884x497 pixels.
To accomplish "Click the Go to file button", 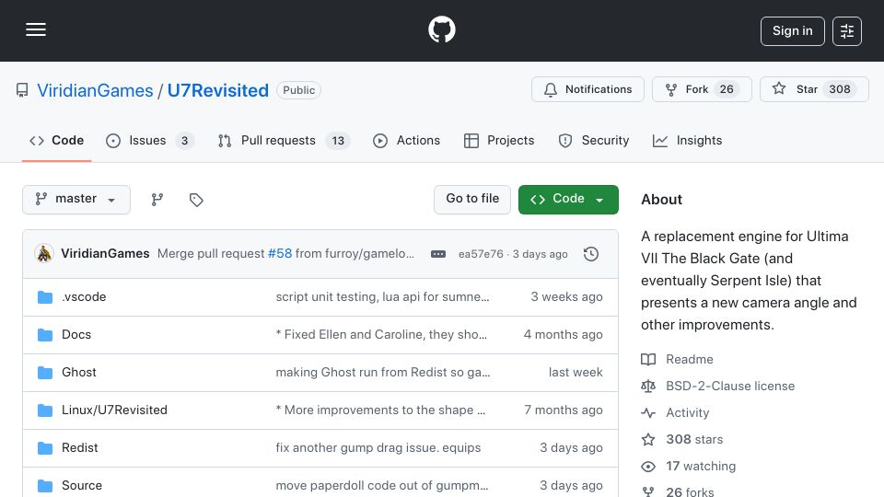I will point(471,200).
